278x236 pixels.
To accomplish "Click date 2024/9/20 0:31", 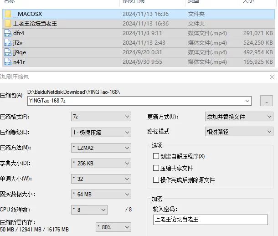I will (142, 52).
